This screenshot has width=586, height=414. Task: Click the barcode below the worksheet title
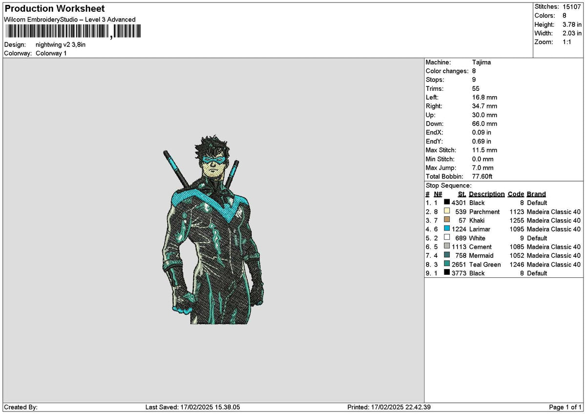tap(73, 32)
